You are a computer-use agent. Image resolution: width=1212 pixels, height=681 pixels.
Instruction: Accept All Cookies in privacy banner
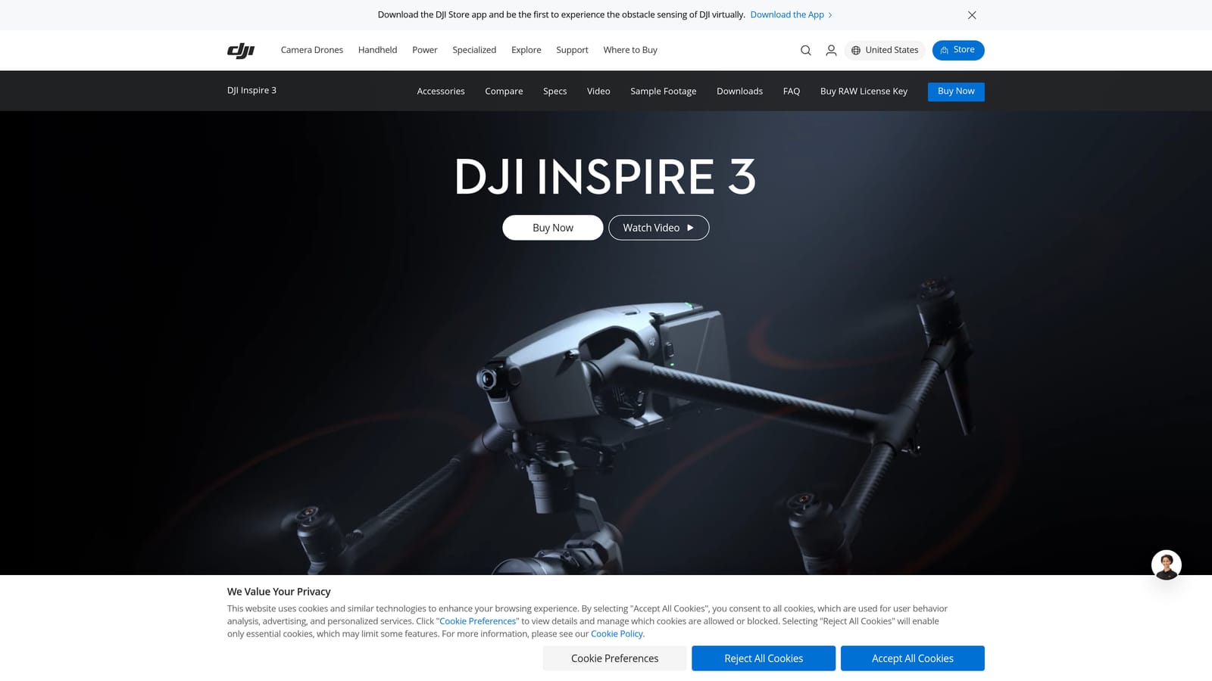pos(913,658)
